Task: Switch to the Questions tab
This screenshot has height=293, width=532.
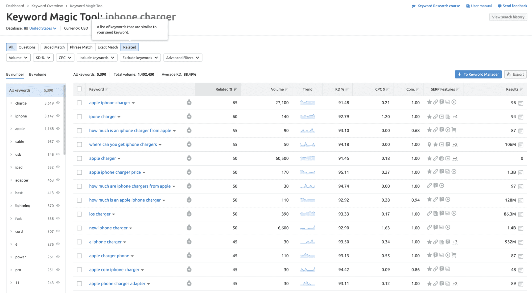Action: [x=27, y=47]
